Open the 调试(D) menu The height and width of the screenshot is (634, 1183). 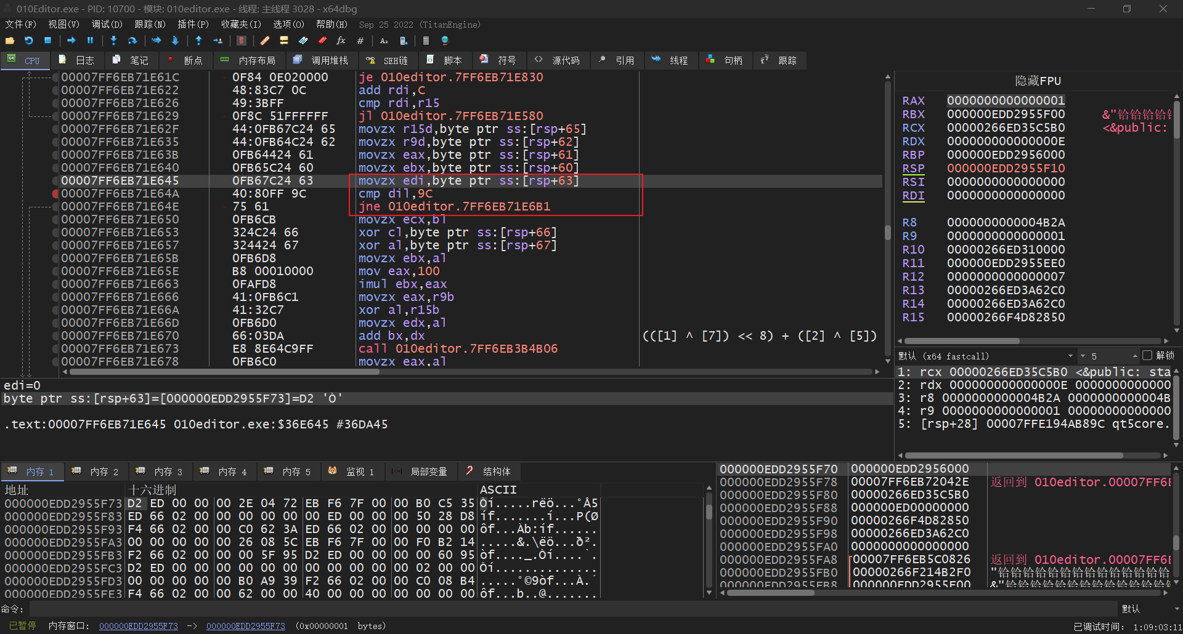coord(107,25)
